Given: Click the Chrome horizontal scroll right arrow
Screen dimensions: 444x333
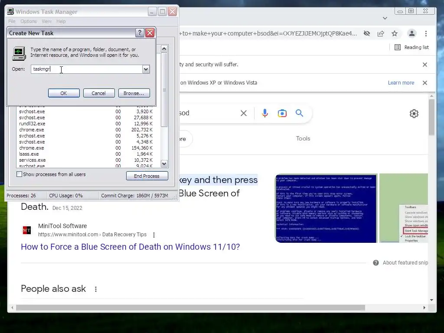Looking at the screenshot, I should click(424, 307).
